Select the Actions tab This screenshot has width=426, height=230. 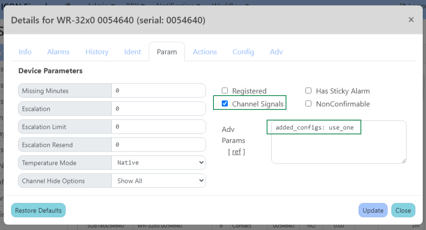[205, 52]
